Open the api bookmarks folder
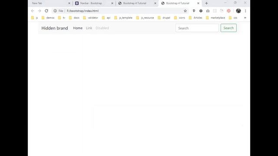278x156 pixels. point(106,18)
